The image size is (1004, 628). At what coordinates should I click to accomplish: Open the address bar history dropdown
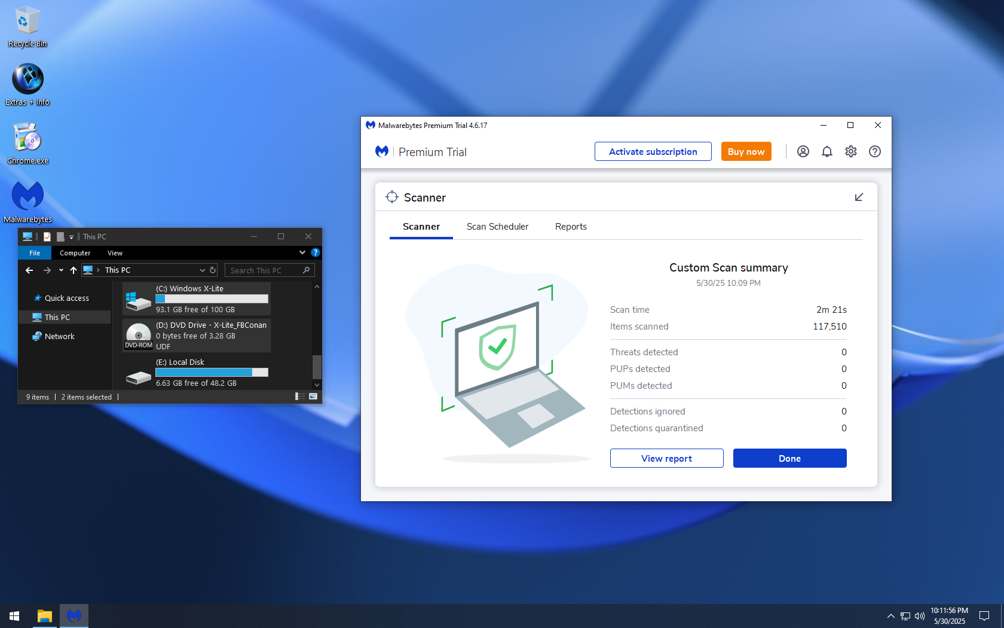coord(203,270)
